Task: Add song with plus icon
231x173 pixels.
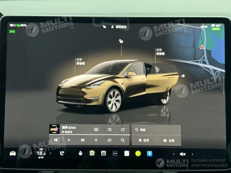Action: (96, 140)
